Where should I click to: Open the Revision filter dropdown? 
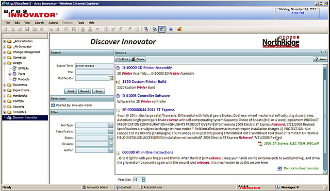pos(111,144)
